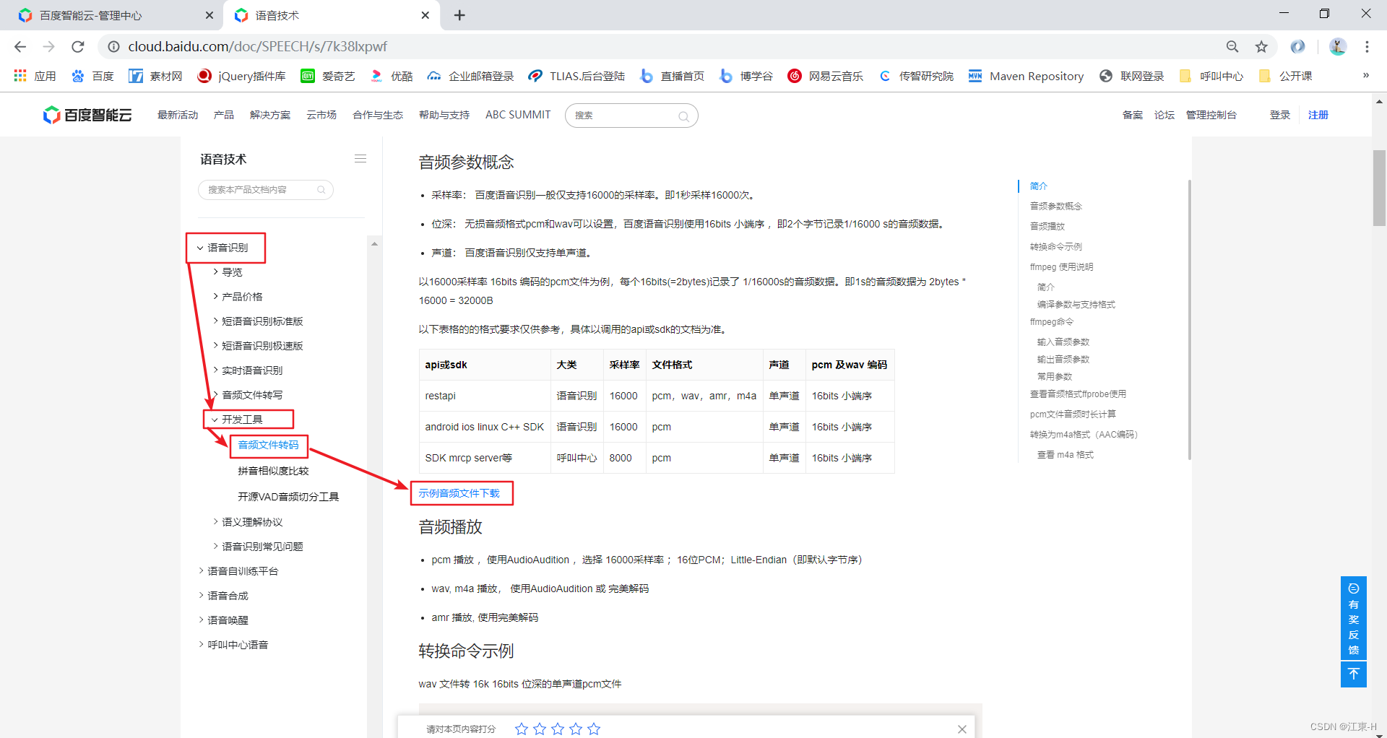The image size is (1387, 738).
Task: Open the 爱奇艺 bookmark
Action: (327, 76)
